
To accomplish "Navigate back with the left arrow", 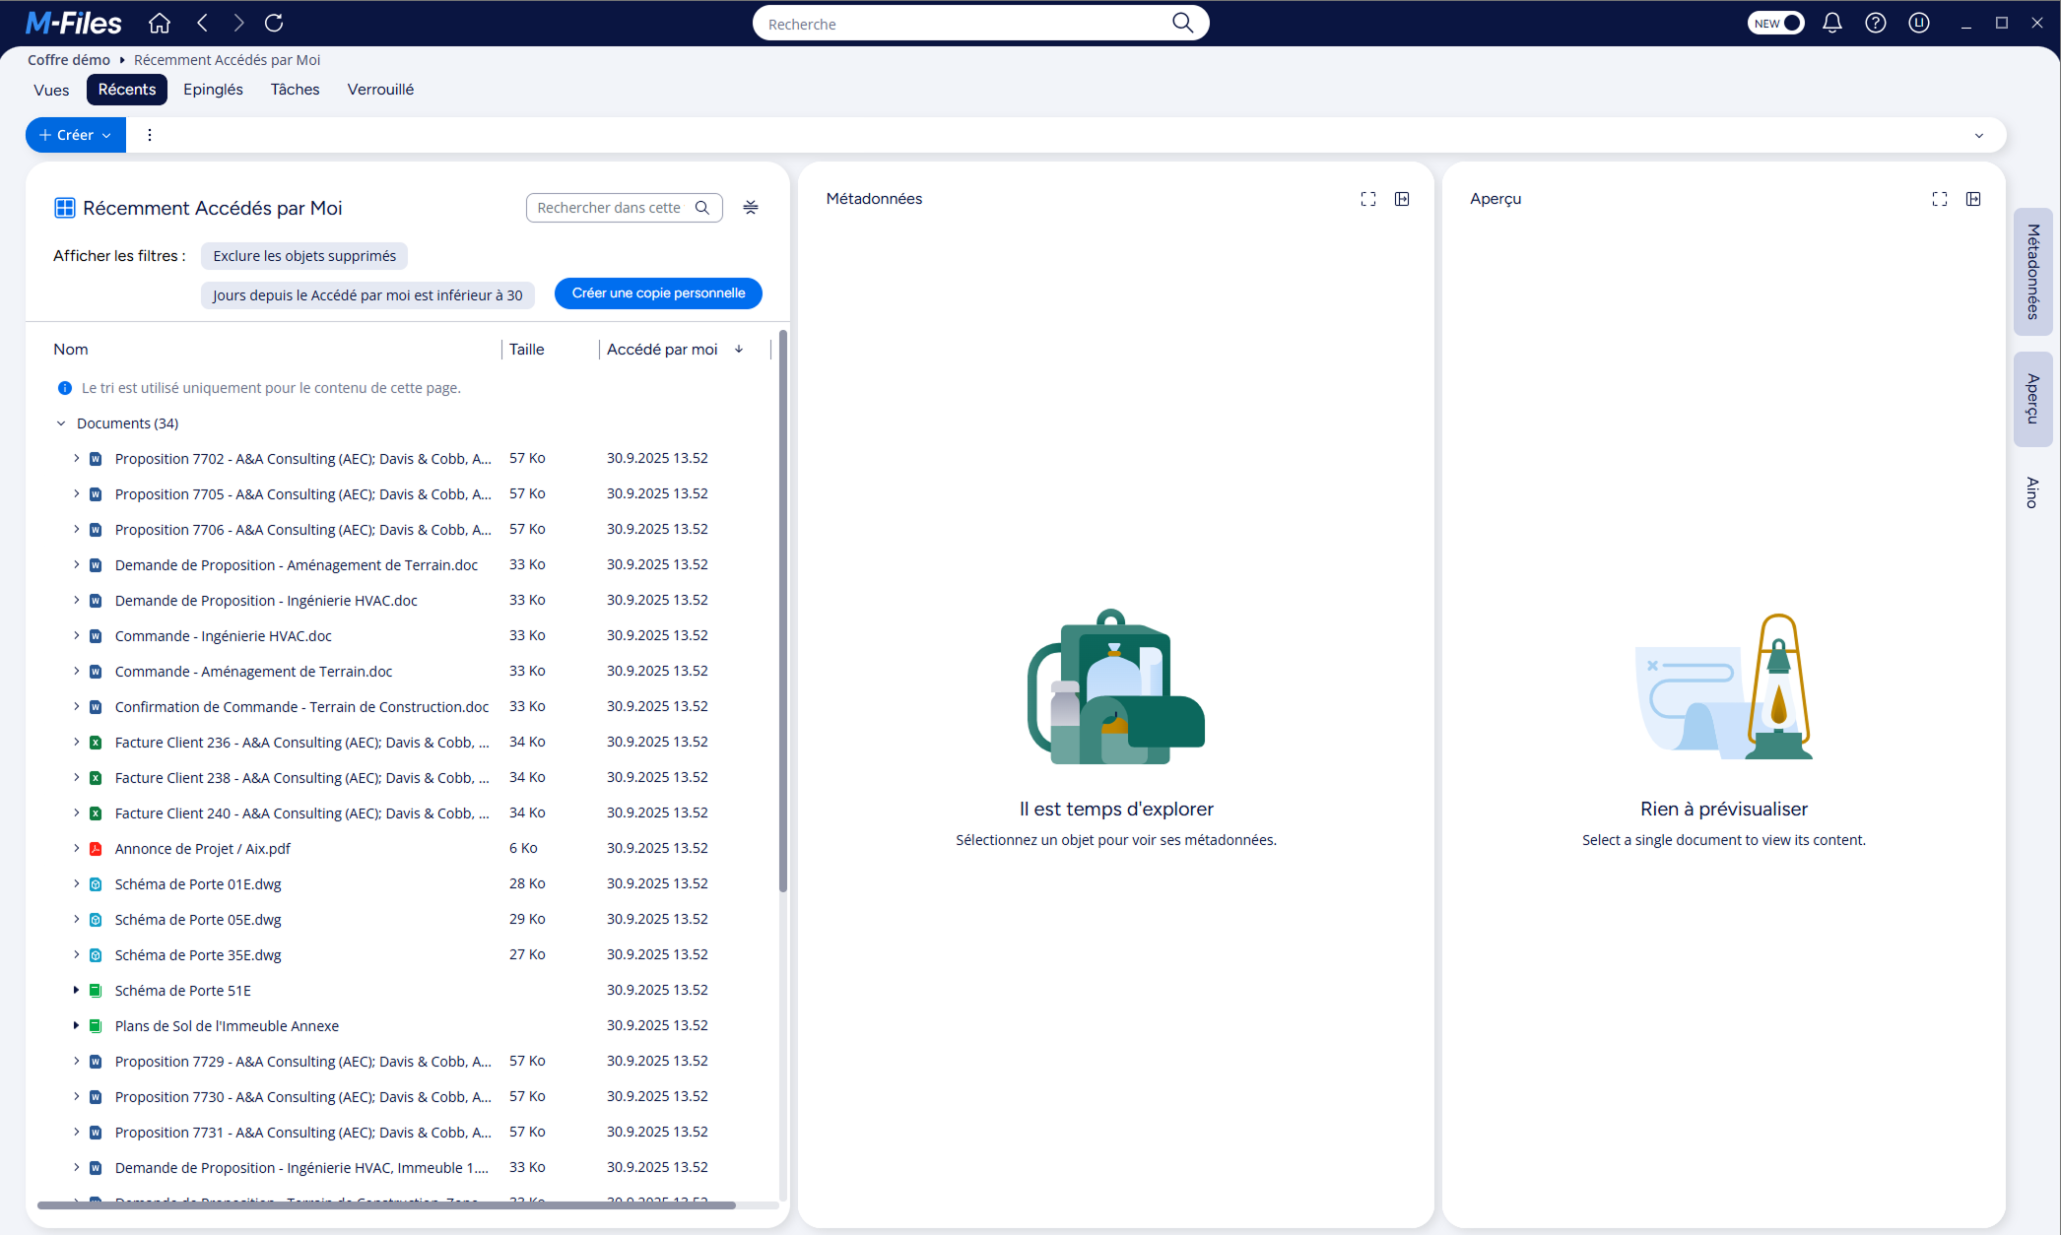I will tap(203, 23).
